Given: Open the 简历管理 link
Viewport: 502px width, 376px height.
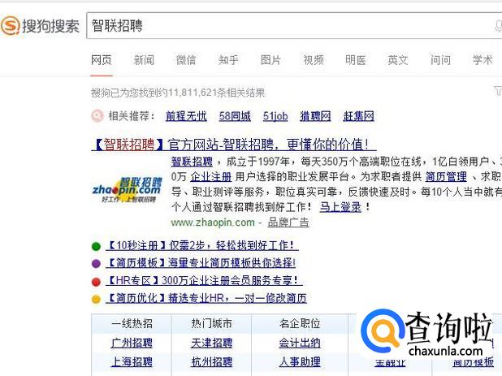Looking at the screenshot, I should click(x=446, y=177).
